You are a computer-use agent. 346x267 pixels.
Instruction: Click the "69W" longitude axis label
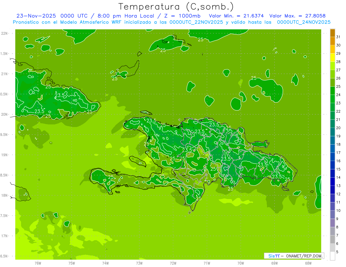(x=274, y=263)
